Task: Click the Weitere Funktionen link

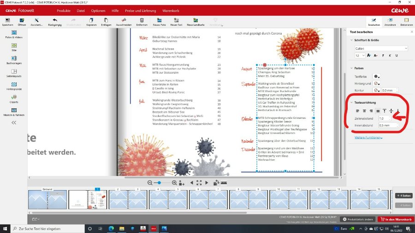Action: [368, 138]
